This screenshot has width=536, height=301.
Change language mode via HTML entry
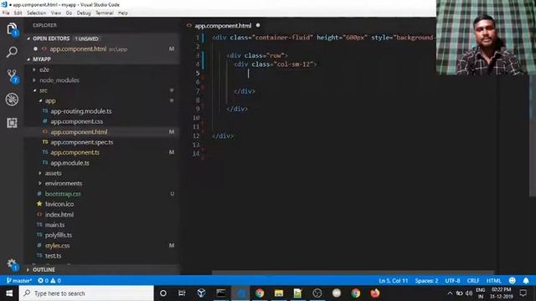click(493, 281)
